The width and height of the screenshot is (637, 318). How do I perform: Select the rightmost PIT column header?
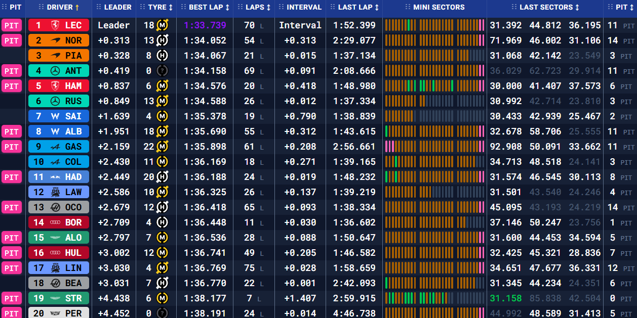point(621,8)
